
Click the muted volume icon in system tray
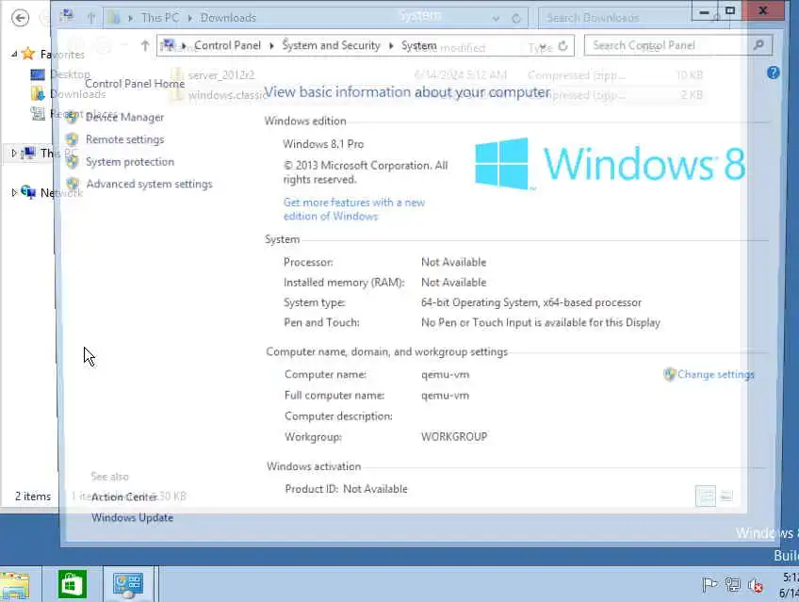755,586
